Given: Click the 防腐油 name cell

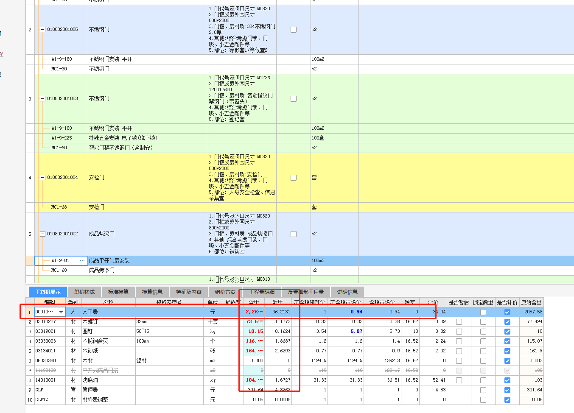Looking at the screenshot, I should point(108,380).
